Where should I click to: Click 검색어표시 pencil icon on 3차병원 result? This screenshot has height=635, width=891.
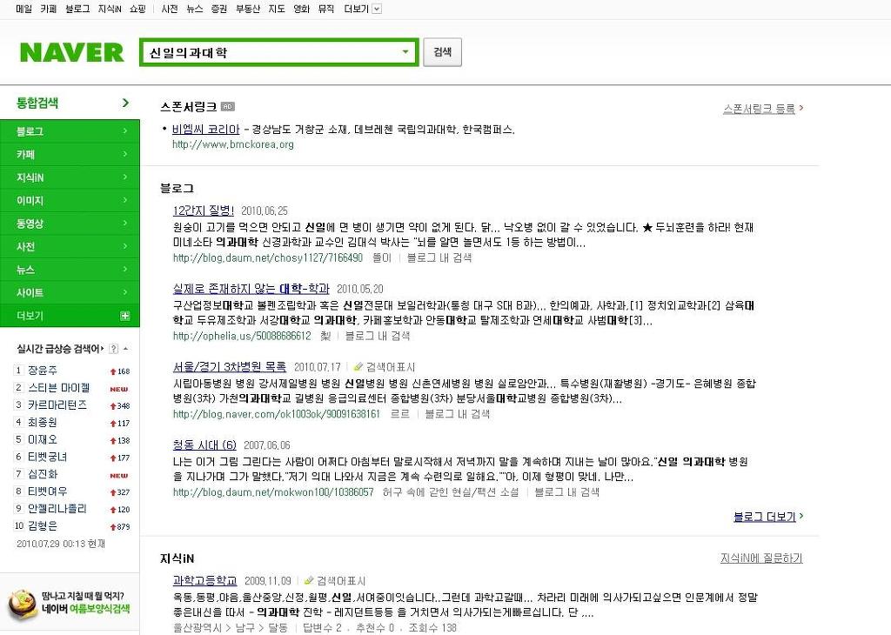pyautogui.click(x=358, y=367)
